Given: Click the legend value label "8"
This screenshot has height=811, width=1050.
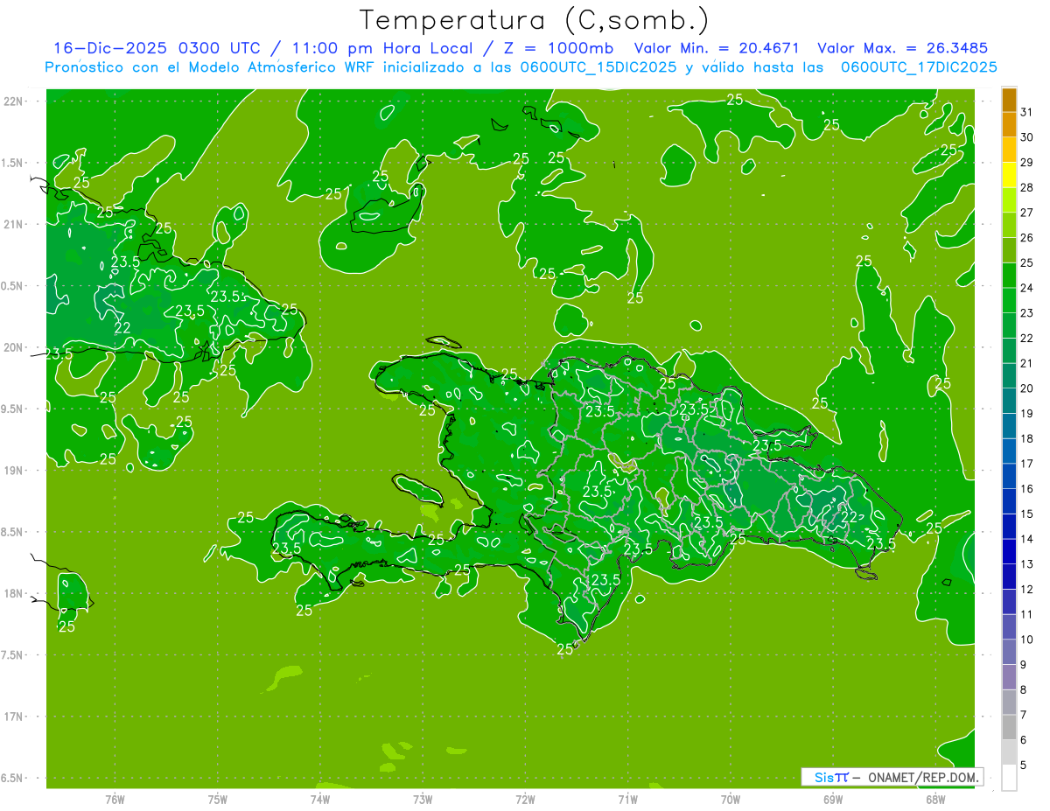Looking at the screenshot, I should click(x=1025, y=689).
